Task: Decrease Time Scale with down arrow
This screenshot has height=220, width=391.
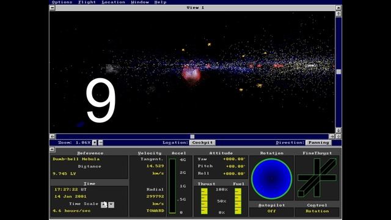Action: click(x=111, y=205)
